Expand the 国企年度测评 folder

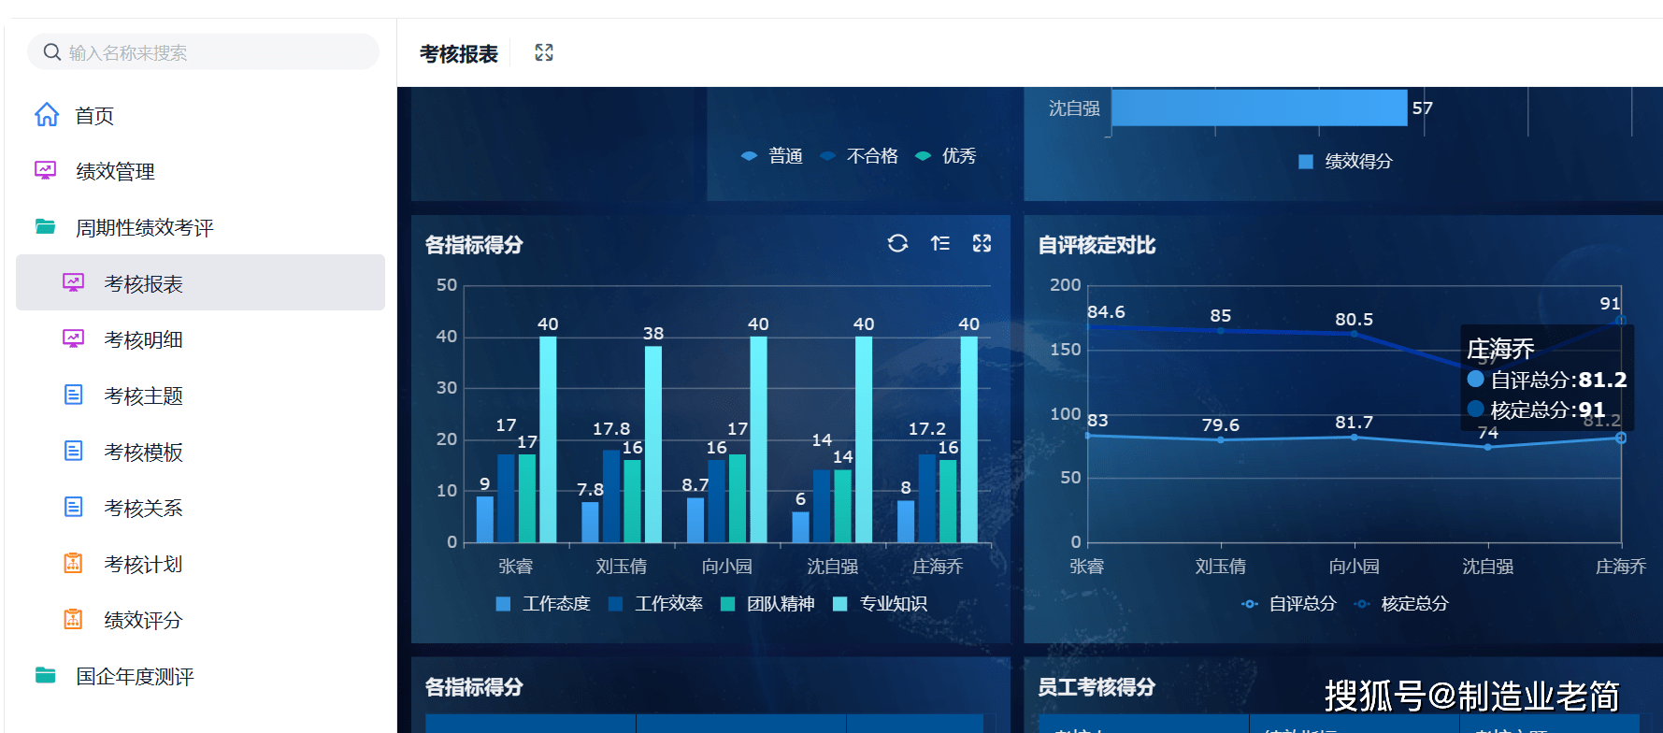pyautogui.click(x=135, y=676)
